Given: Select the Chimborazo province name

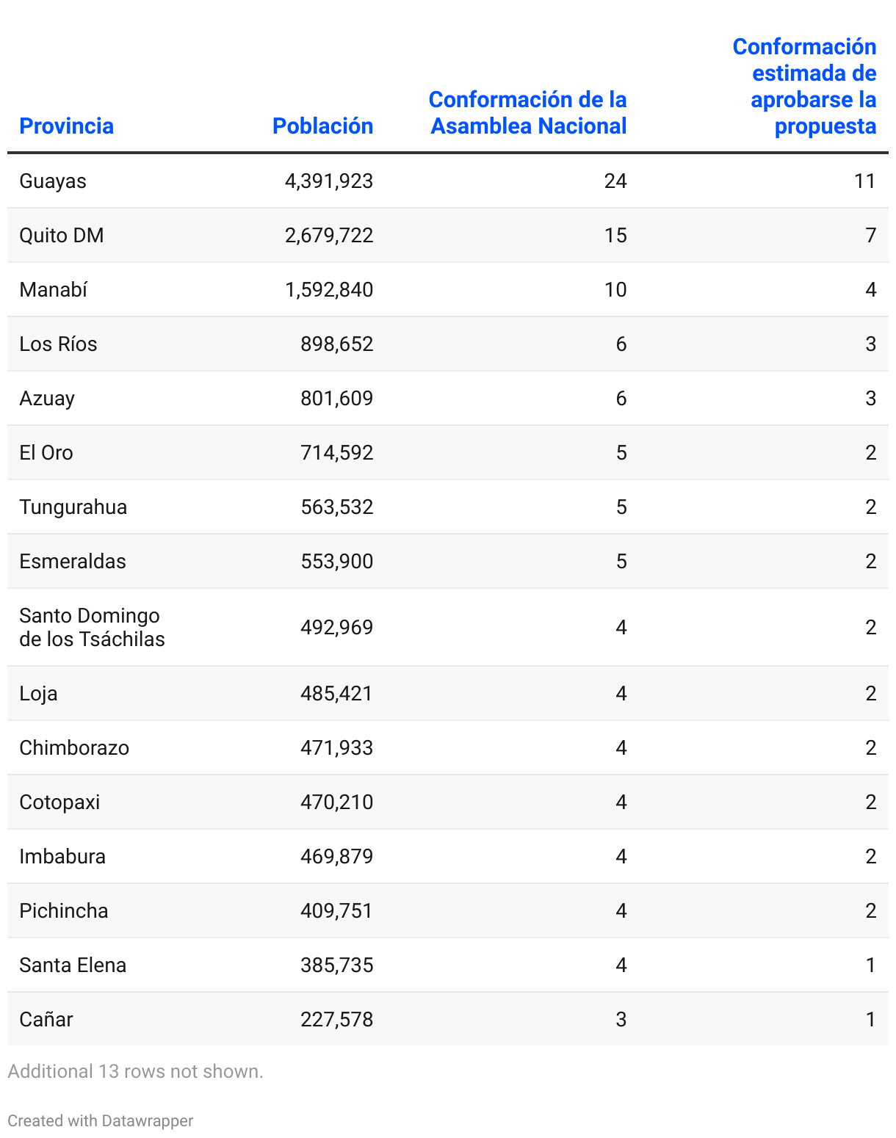Looking at the screenshot, I should click(74, 748).
